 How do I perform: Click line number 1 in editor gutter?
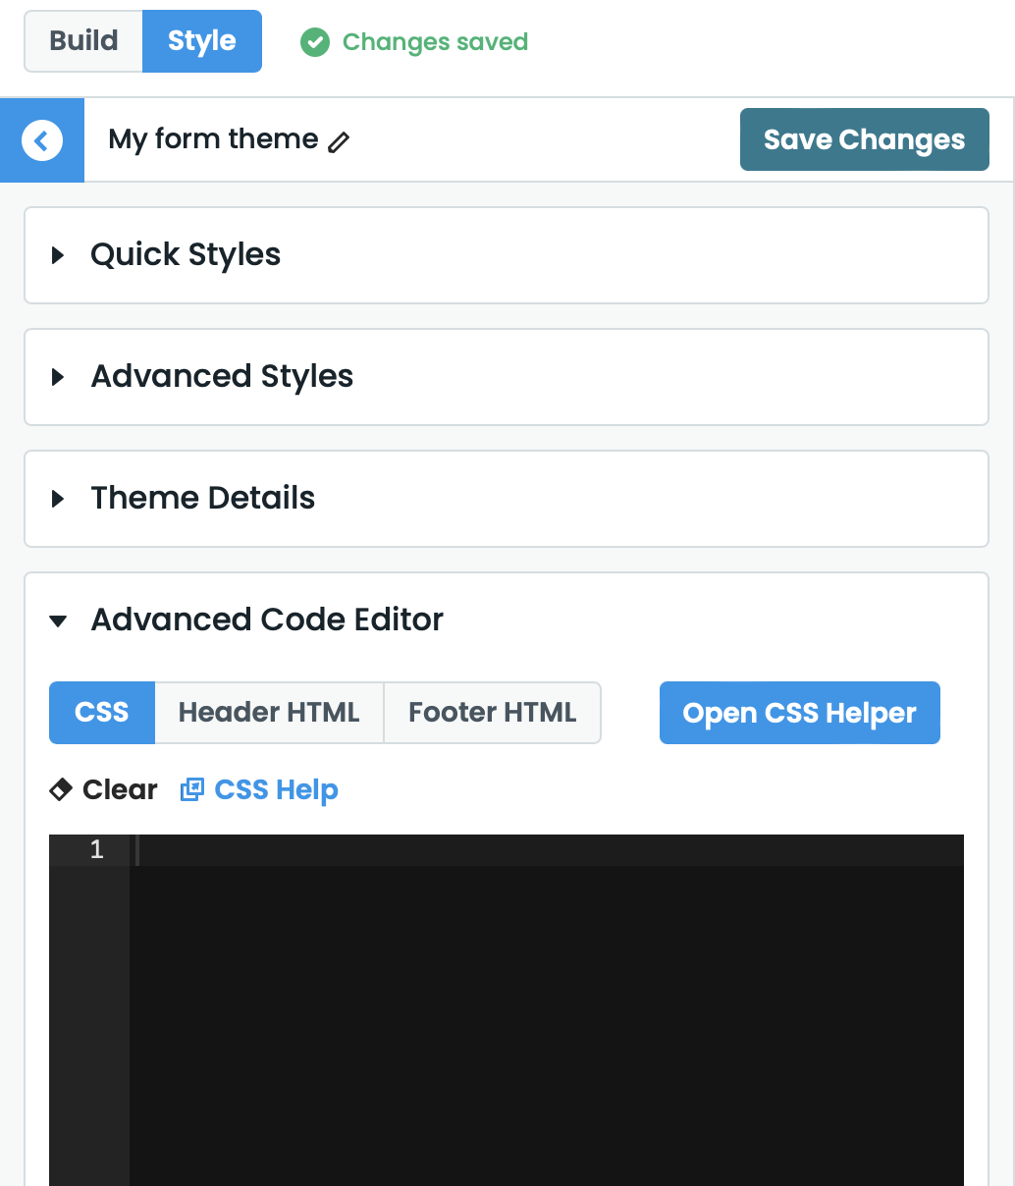(96, 849)
